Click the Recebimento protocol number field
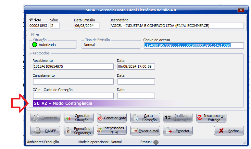251x149 pixels. (x=73, y=66)
